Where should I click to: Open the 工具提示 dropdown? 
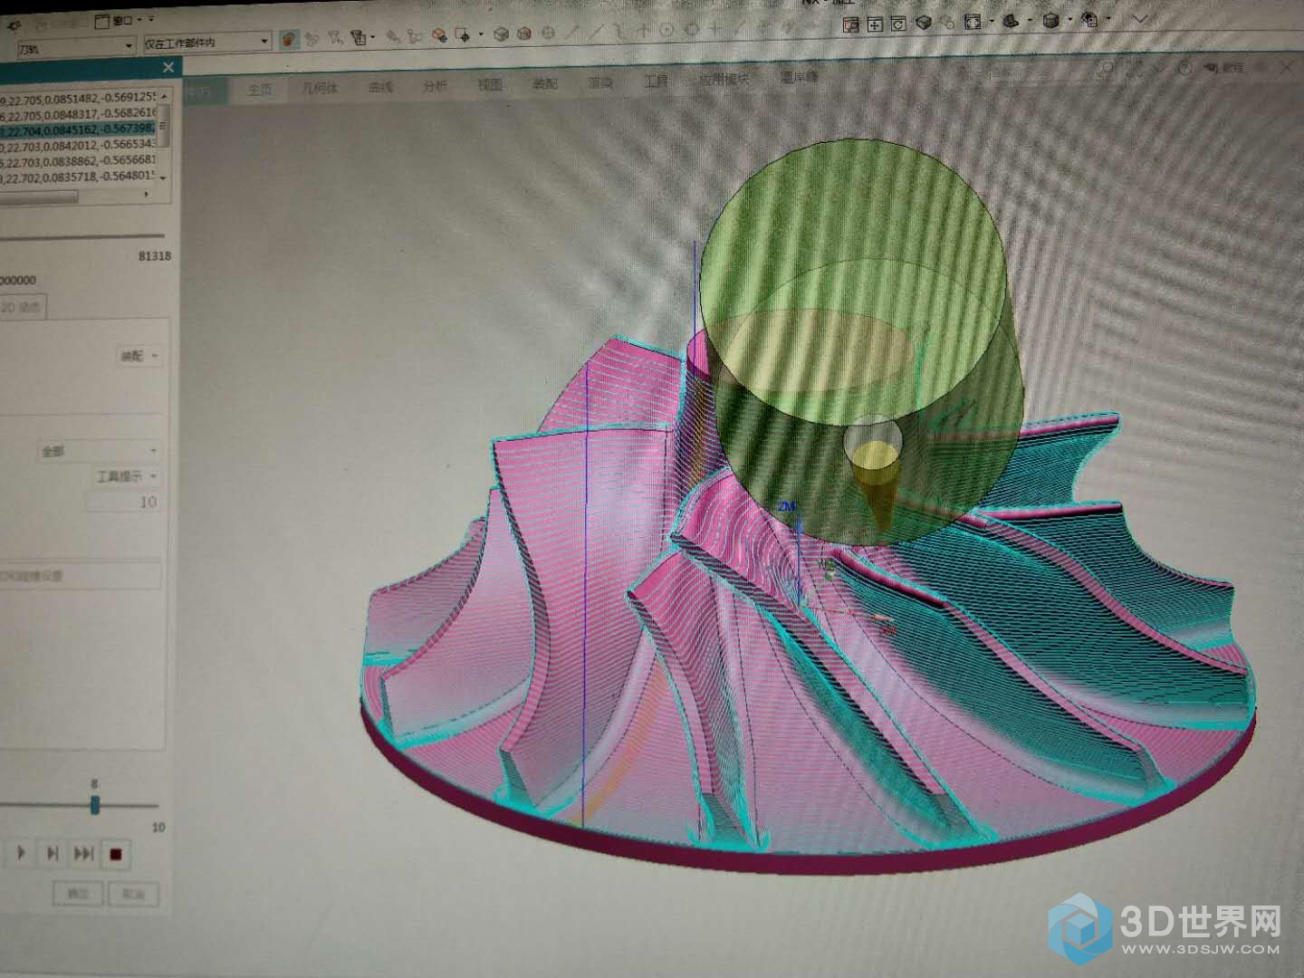click(127, 475)
